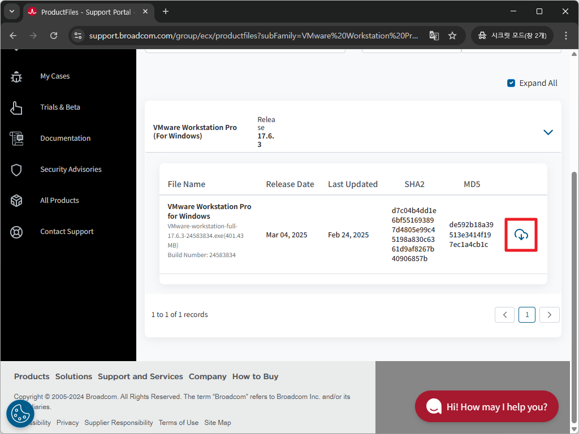The width and height of the screenshot is (579, 434).
Task: Click the My Cases bug icon
Action: 16,76
